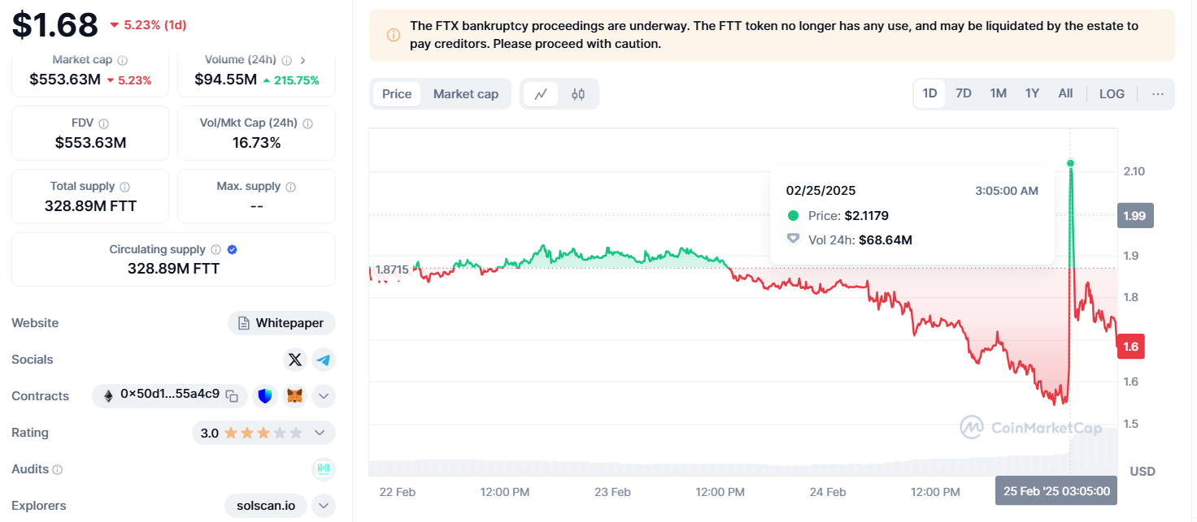Image resolution: width=1197 pixels, height=522 pixels.
Task: Click the MetaMask fox icon
Action: pyautogui.click(x=296, y=396)
